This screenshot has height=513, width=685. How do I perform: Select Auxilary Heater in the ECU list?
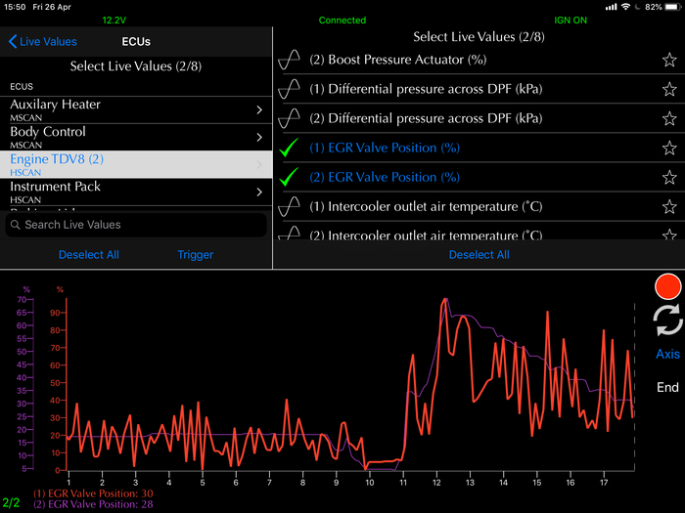[x=136, y=109]
